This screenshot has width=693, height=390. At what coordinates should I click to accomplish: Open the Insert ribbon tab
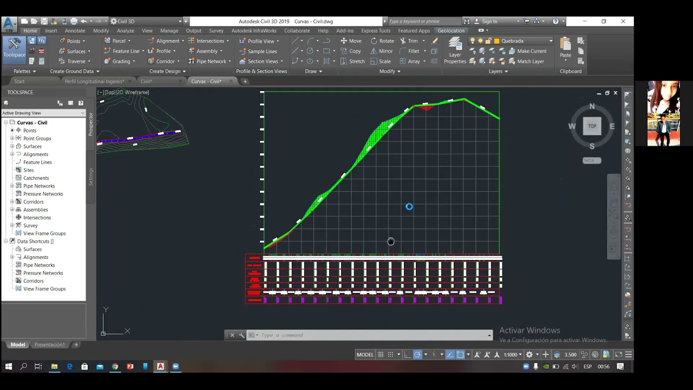click(x=51, y=30)
